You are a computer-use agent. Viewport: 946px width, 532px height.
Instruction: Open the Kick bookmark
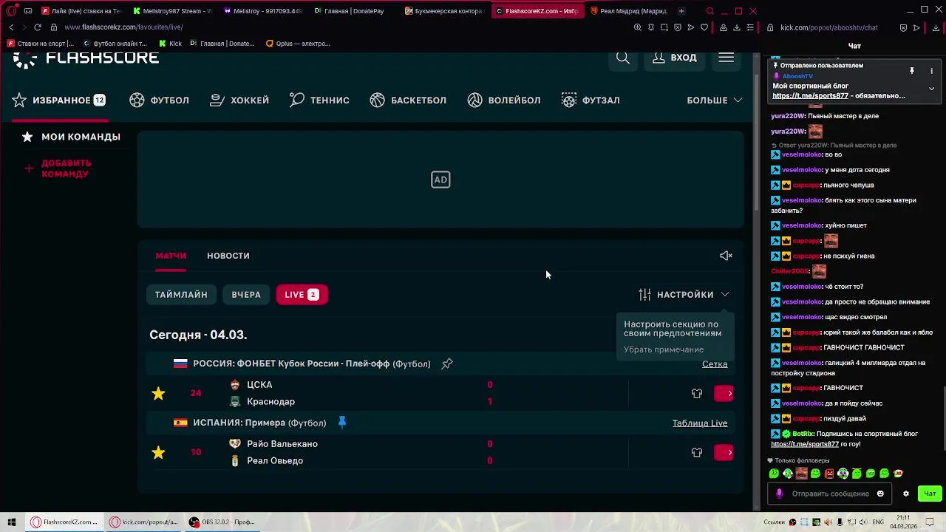click(170, 44)
